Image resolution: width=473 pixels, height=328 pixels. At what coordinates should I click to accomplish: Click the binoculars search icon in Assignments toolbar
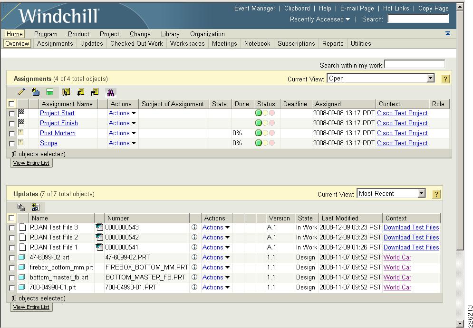click(x=111, y=92)
